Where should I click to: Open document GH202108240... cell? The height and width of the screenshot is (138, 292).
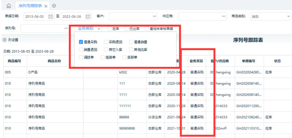click(249, 117)
